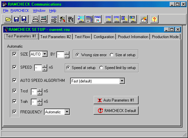Viewport: 188px width, 138px height.
Task: Click the SPEED value input field
Action: [x=38, y=68]
